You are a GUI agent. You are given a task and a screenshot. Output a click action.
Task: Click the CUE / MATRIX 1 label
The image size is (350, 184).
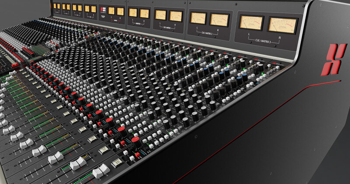click(x=168, y=28)
